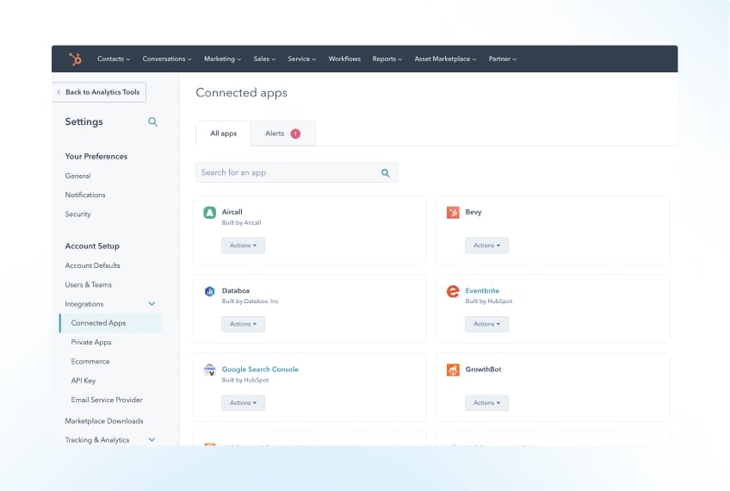730x491 pixels.
Task: Select Tracking & Analytics in sidebar
Action: 97,440
